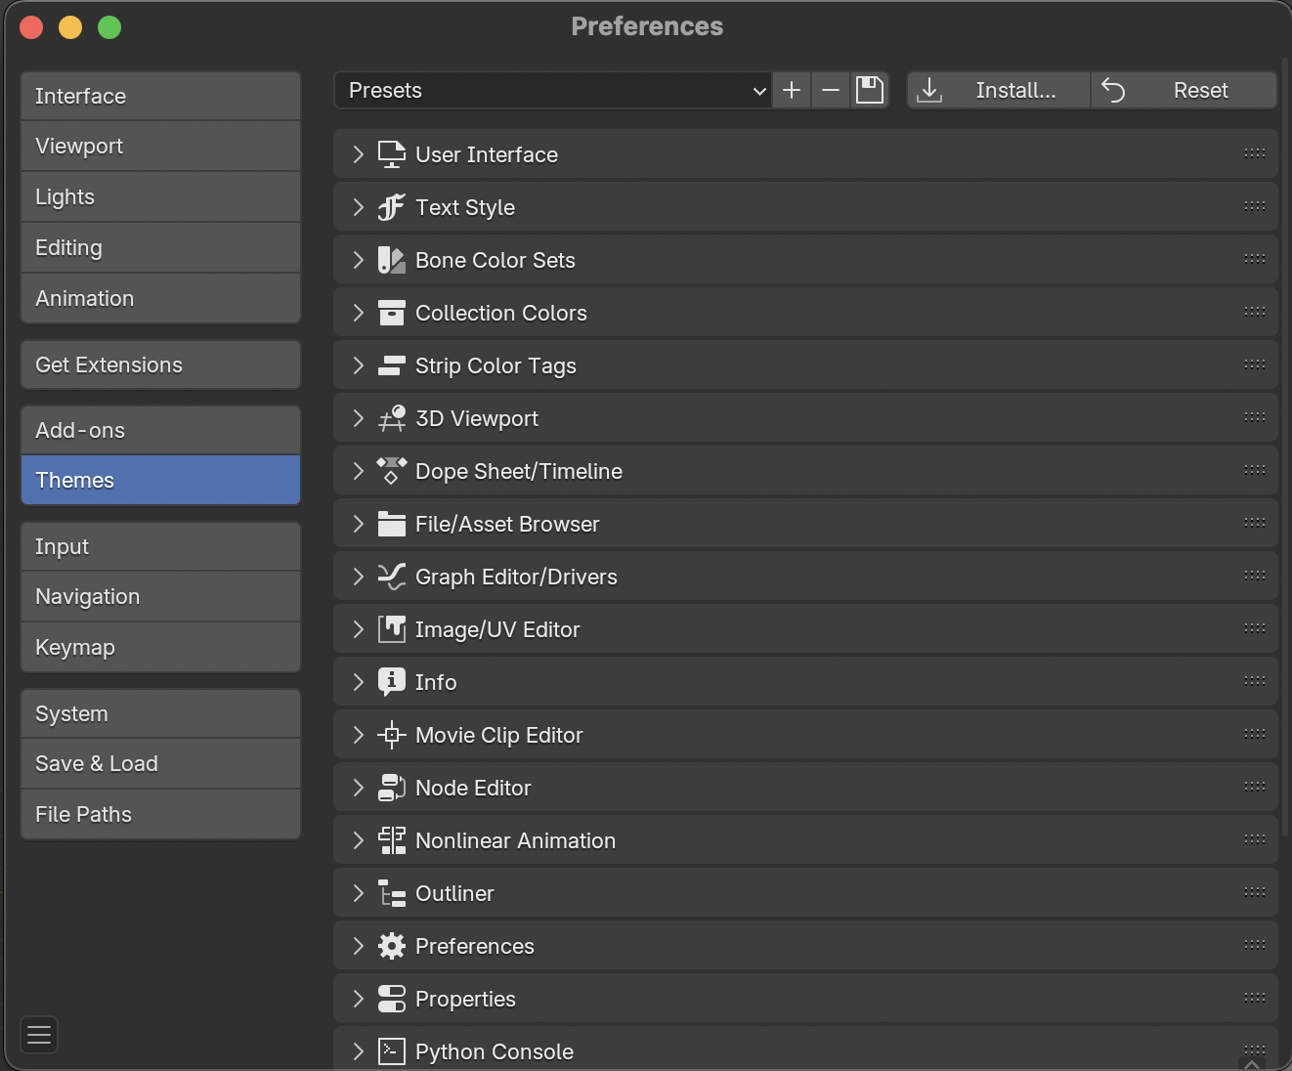This screenshot has height=1071, width=1292.
Task: Click the Collection Colors archive box icon
Action: pyautogui.click(x=392, y=313)
